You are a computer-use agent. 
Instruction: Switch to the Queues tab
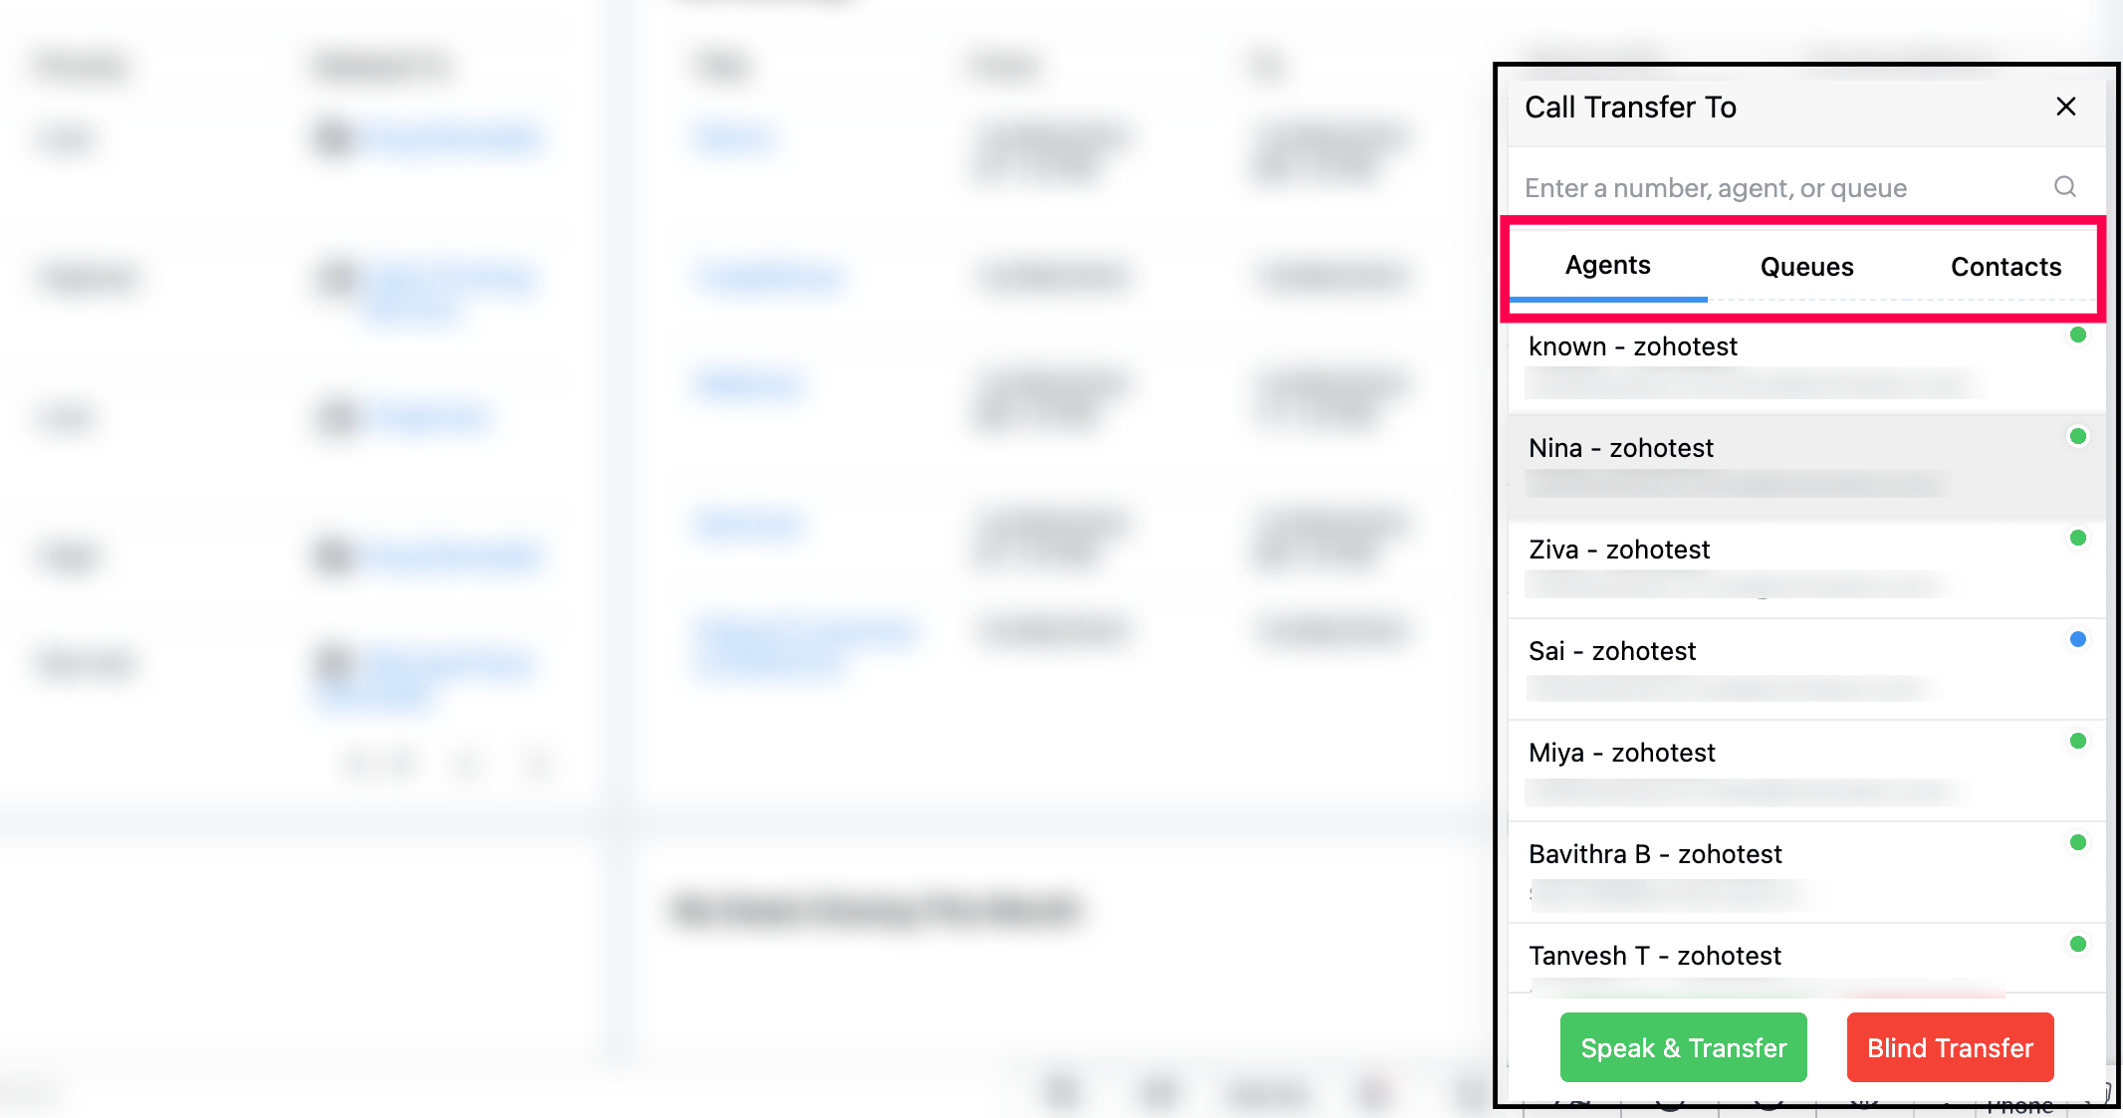tap(1806, 267)
